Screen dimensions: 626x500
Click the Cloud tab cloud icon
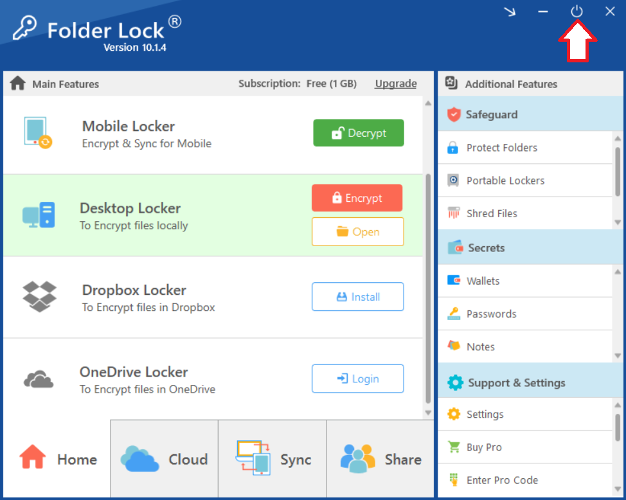tap(139, 459)
